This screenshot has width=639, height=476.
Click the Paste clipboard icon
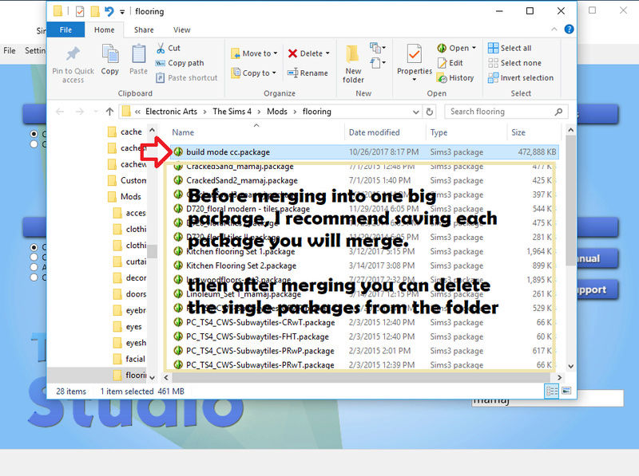138,54
